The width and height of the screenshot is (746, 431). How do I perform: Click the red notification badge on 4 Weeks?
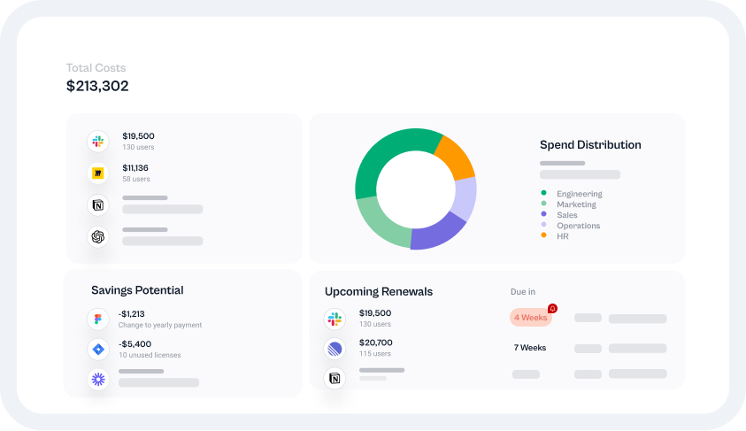coord(552,309)
